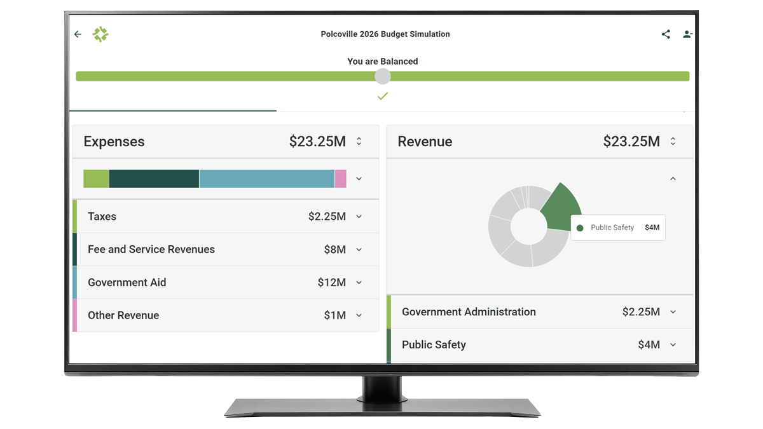The height and width of the screenshot is (429, 763).
Task: Expand the Government Aid chevron
Action: click(359, 283)
